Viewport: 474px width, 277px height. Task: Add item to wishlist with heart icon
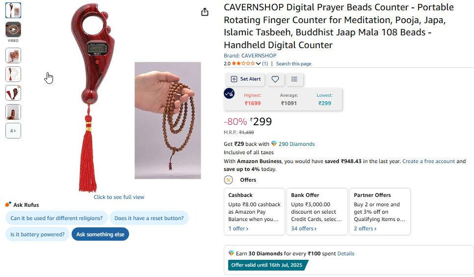[275, 79]
